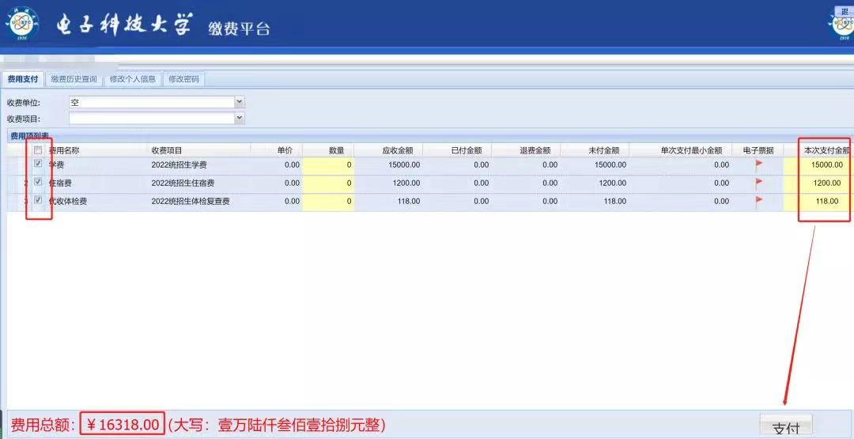Open electronic receipt flag for 代收体检费 row

click(758, 200)
